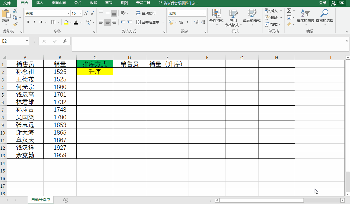Apply accounting number format icon
The width and height of the screenshot is (350, 204).
click(x=171, y=22)
